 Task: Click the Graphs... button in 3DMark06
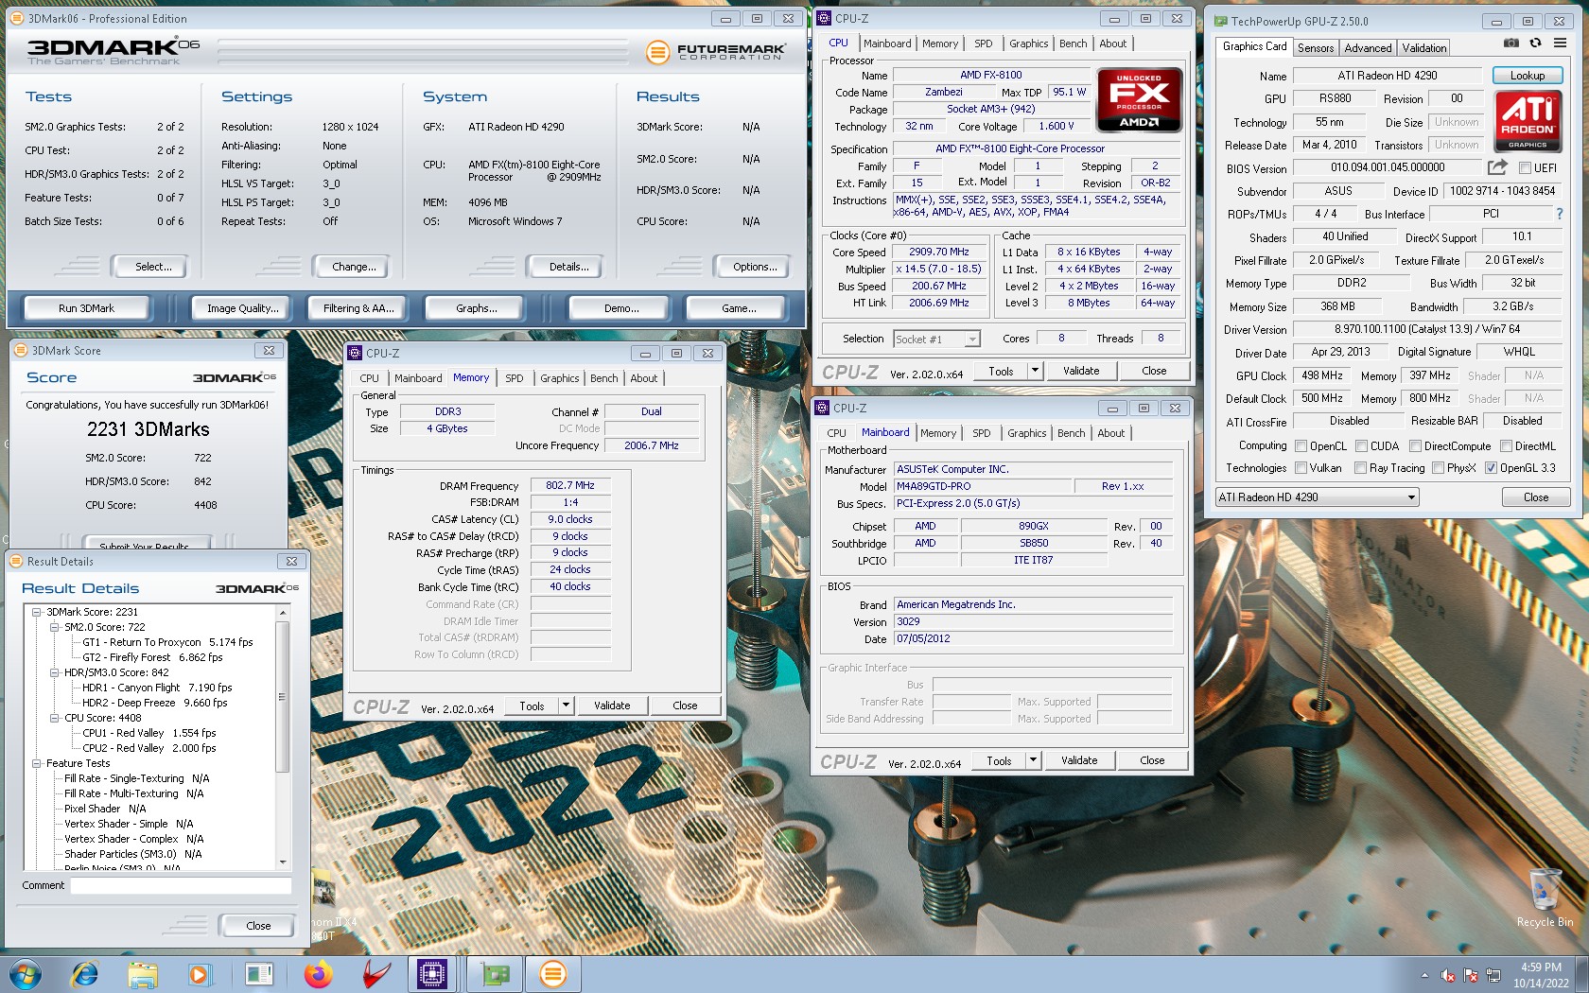point(476,308)
